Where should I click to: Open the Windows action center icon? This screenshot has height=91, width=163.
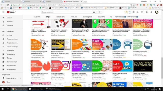coord(160,89)
